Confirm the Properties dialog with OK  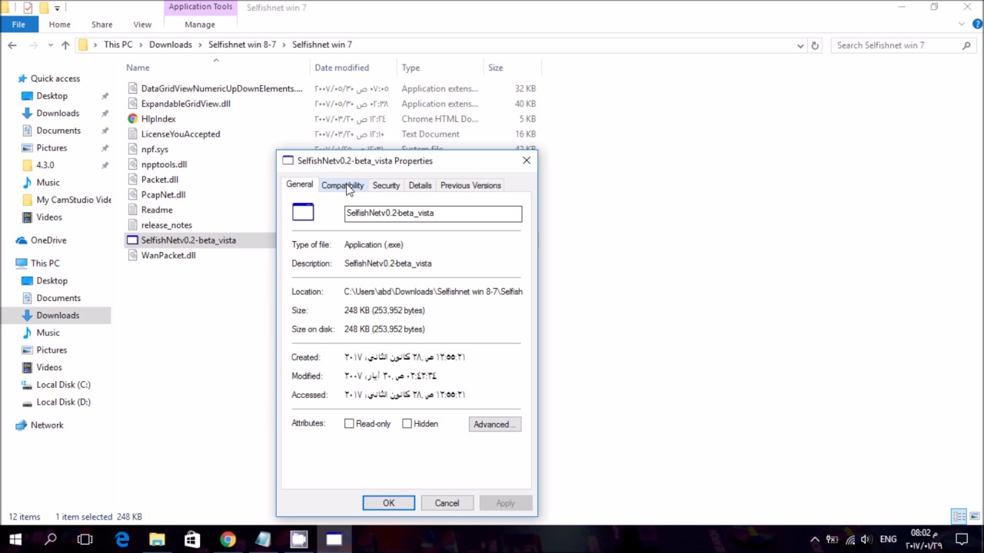[x=388, y=503]
